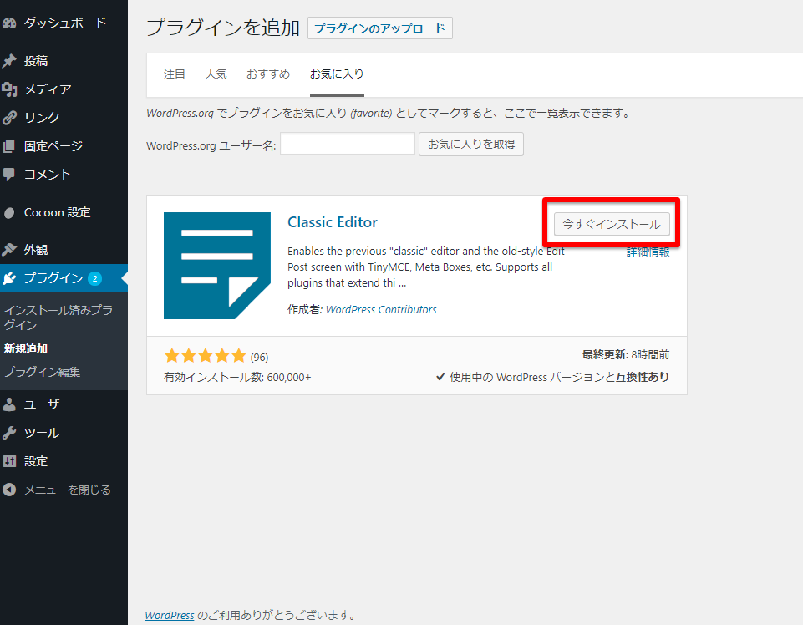Image resolution: width=803 pixels, height=625 pixels.
Task: Click the plugin update count badge 2
Action: (94, 279)
